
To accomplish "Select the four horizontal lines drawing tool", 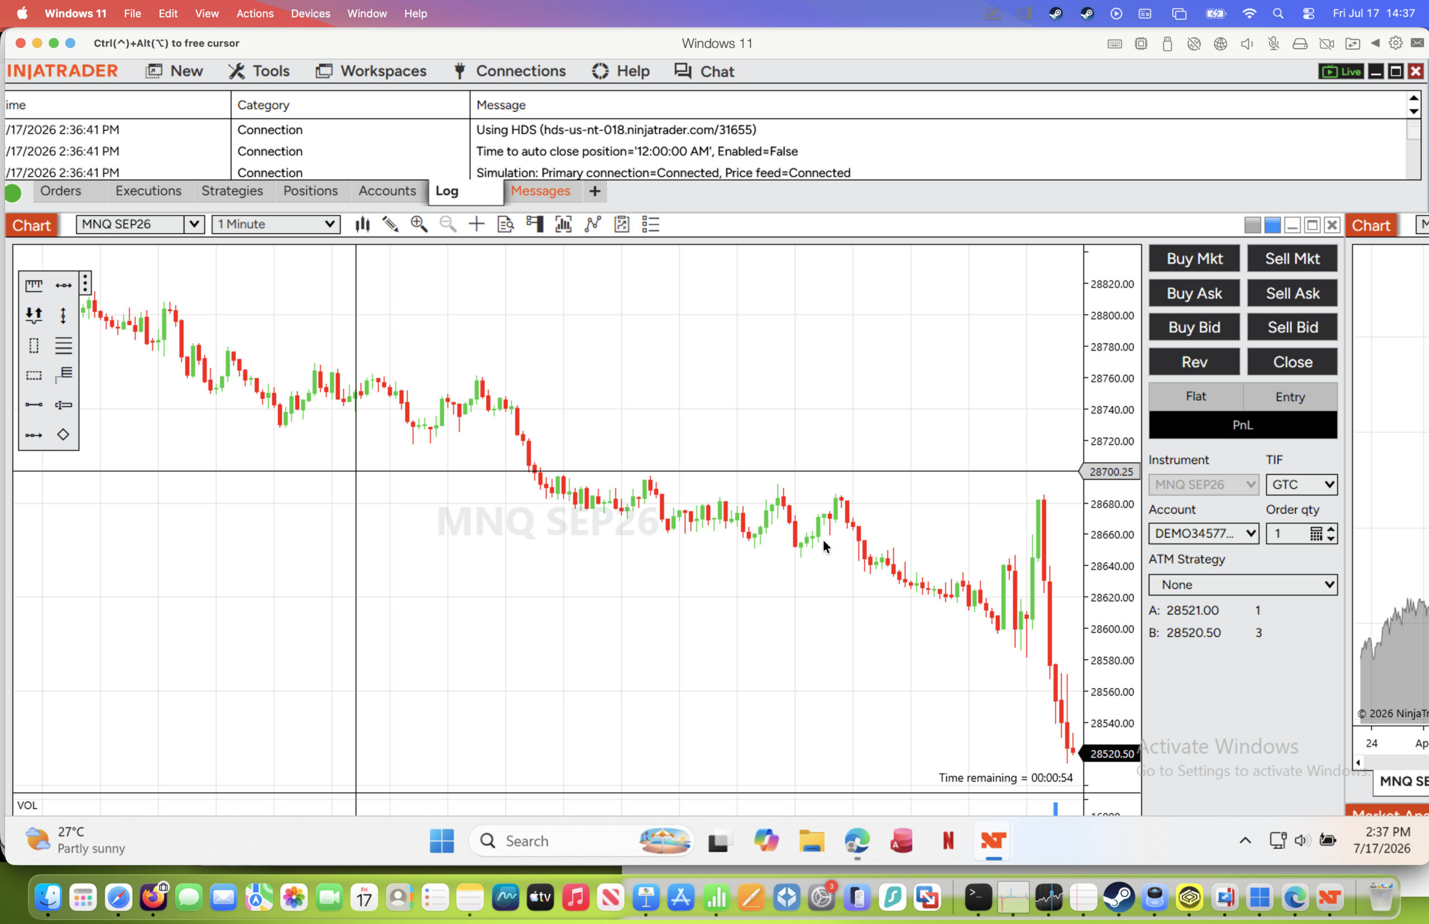I will (64, 346).
